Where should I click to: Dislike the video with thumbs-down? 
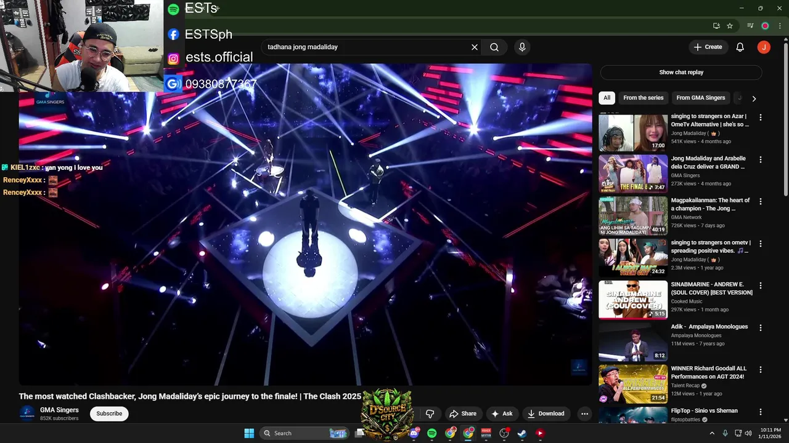point(430,413)
